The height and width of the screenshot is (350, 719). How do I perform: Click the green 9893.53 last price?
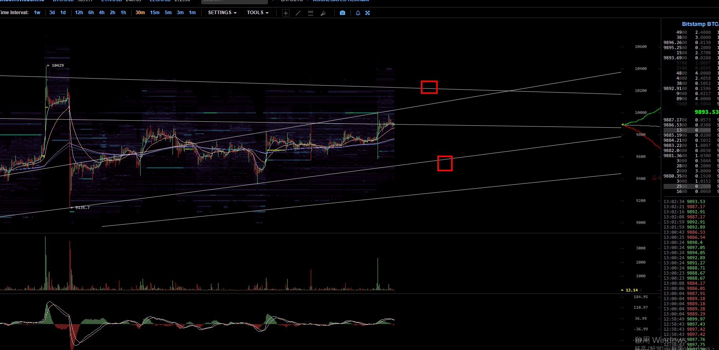tap(706, 112)
